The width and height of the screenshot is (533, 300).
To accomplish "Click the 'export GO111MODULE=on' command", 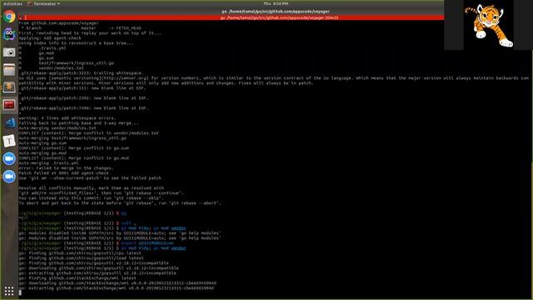I will point(147,243).
